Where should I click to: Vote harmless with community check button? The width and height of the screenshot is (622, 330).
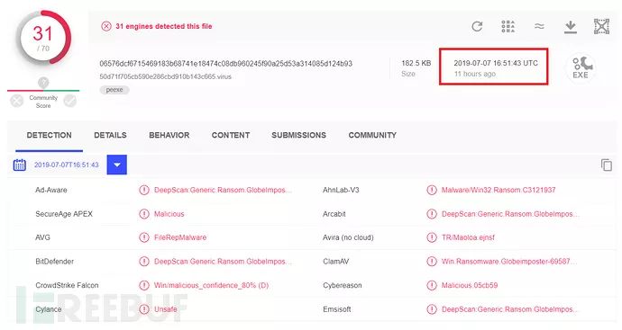(x=69, y=101)
